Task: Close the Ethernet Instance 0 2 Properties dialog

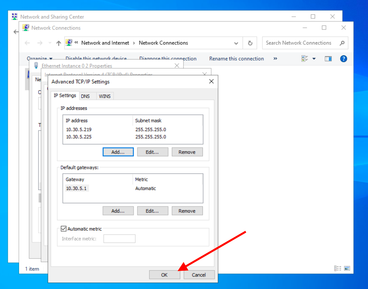Action: click(177, 65)
